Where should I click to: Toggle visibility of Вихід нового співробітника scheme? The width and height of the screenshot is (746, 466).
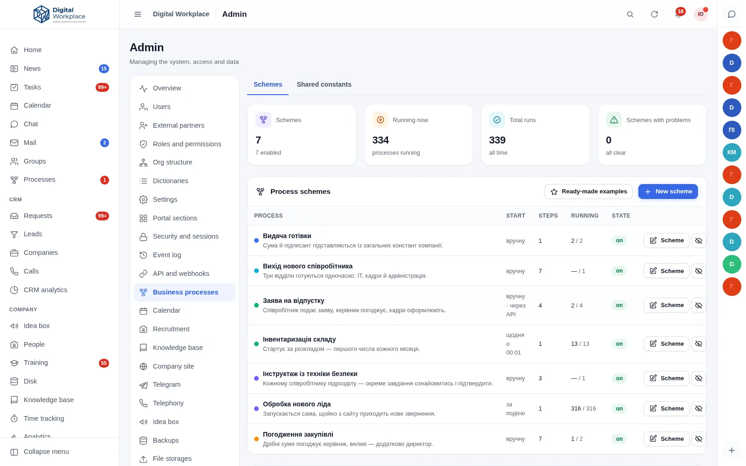(x=698, y=271)
